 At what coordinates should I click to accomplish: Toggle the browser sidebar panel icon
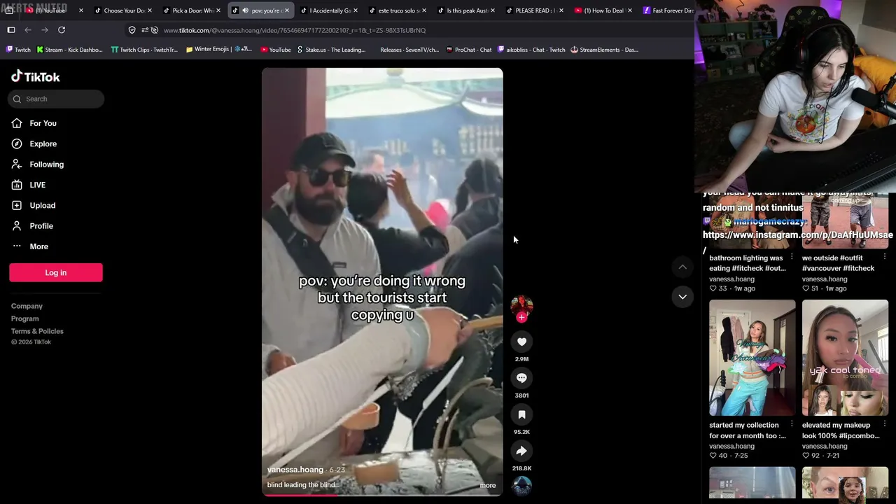[11, 30]
